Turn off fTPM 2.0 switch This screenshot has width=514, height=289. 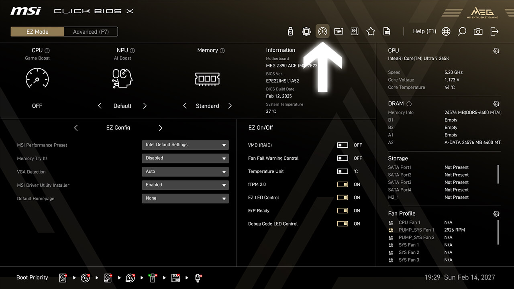click(343, 185)
